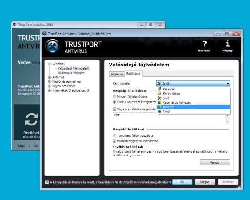
Task: Click the Elérés tiltása block icon
Action: [x=159, y=94]
